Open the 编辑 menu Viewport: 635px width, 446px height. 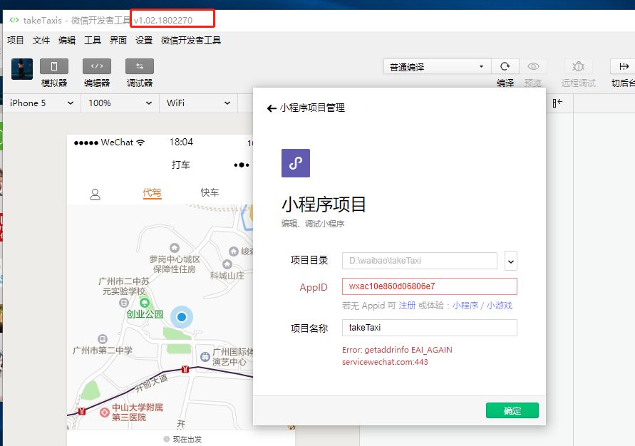[67, 40]
